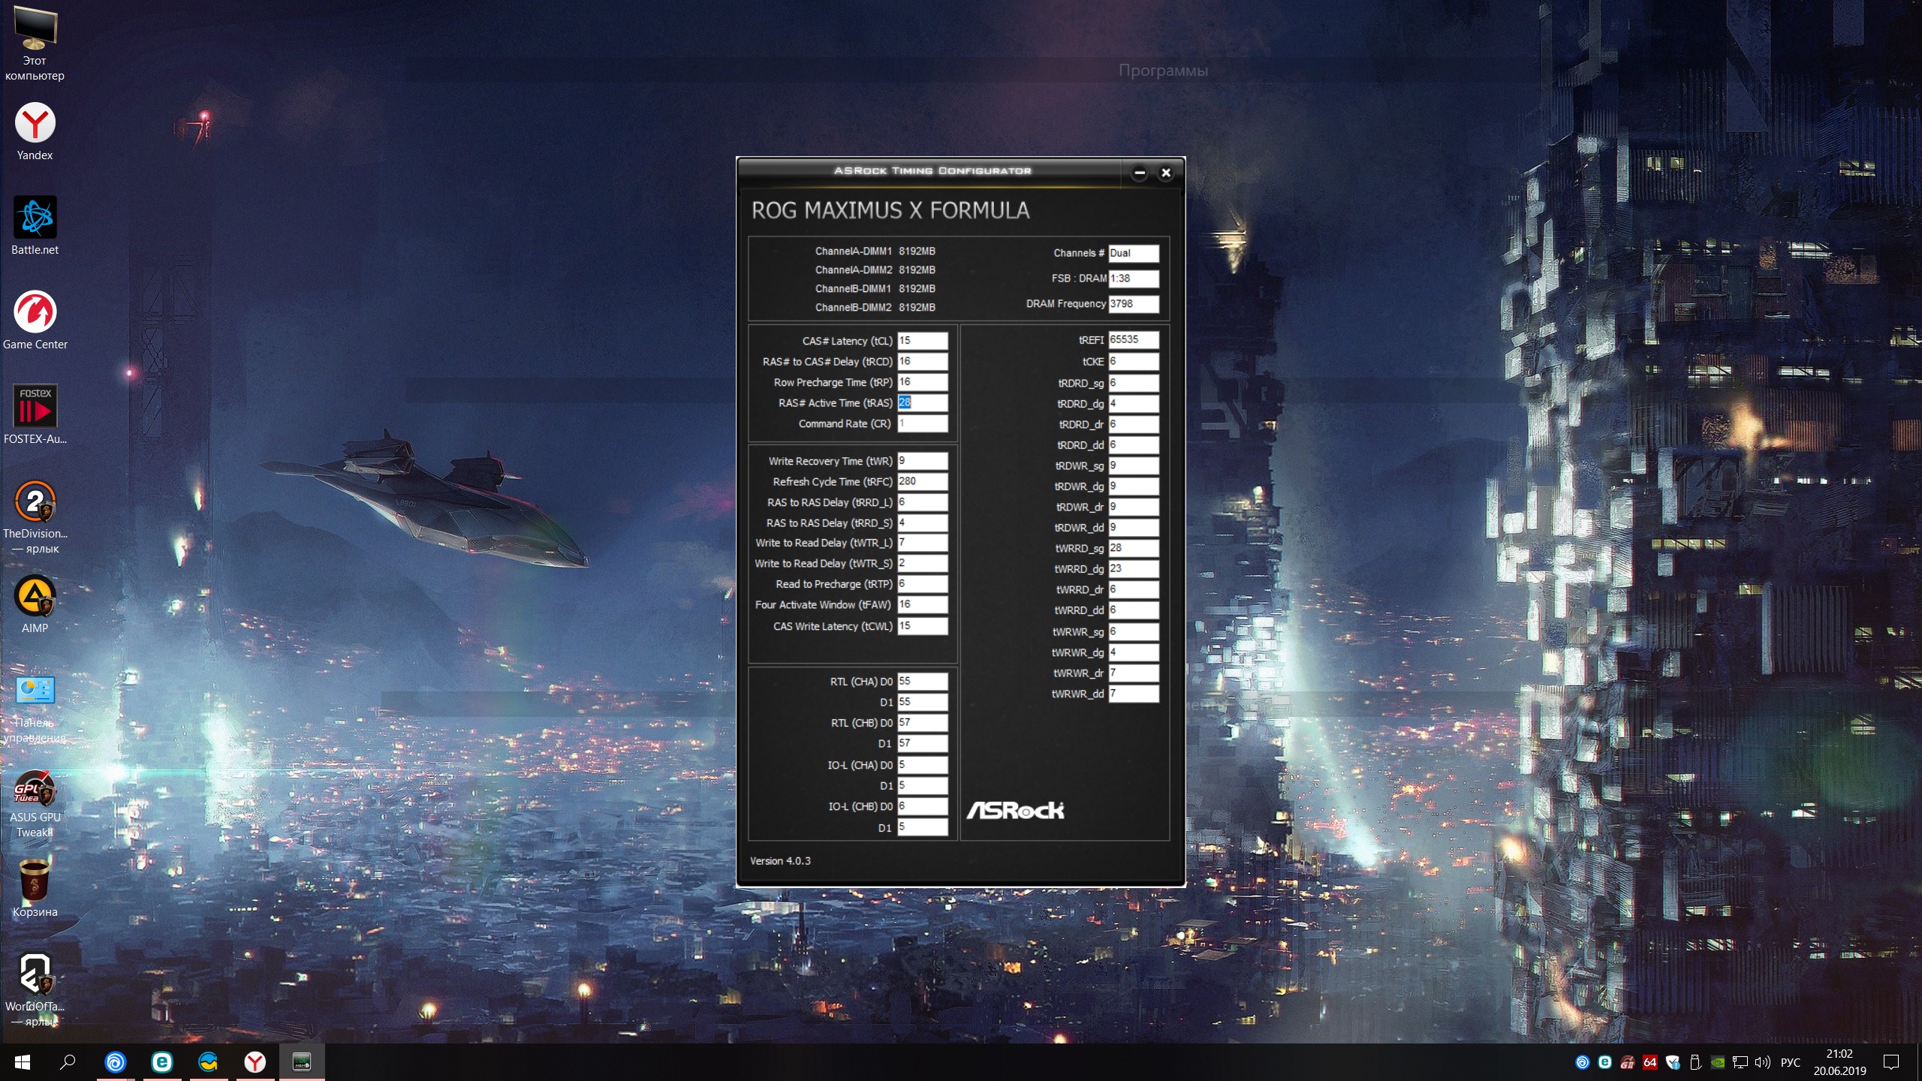Open the Windows Start menu
1922x1081 pixels.
click(22, 1062)
